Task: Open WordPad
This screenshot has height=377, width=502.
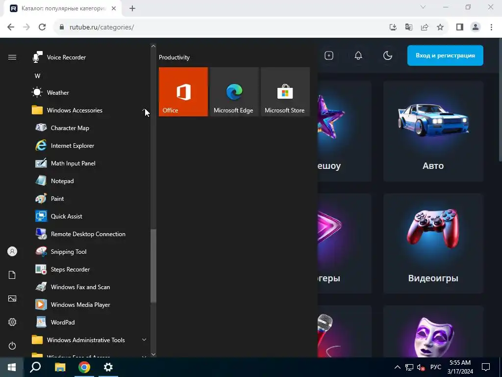Action: (90, 322)
